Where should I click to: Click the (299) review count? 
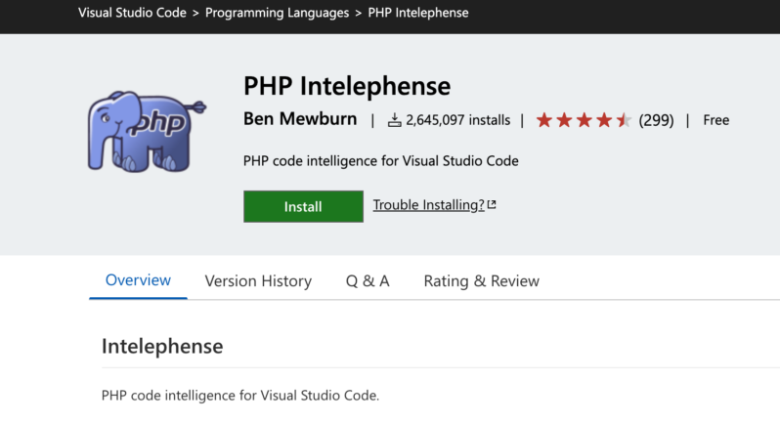pos(656,120)
